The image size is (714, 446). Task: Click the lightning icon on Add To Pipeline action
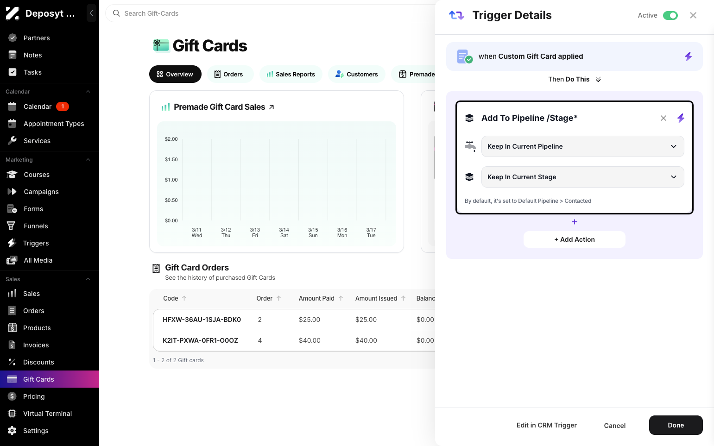(681, 118)
